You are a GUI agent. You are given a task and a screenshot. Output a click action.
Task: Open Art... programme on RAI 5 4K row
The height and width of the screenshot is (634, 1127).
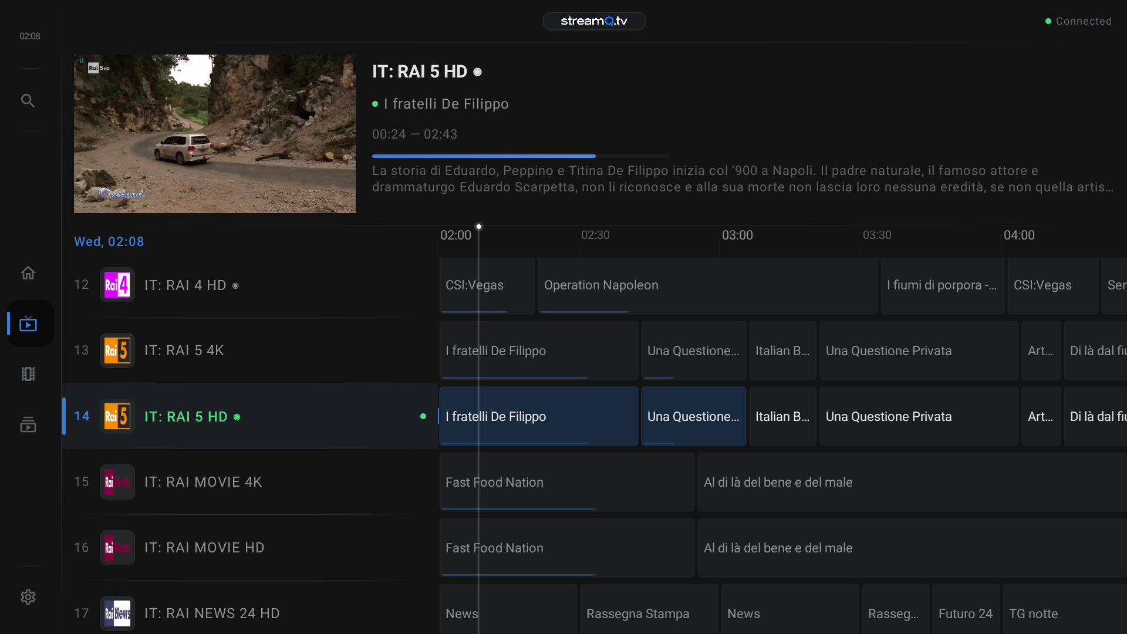pyautogui.click(x=1041, y=350)
